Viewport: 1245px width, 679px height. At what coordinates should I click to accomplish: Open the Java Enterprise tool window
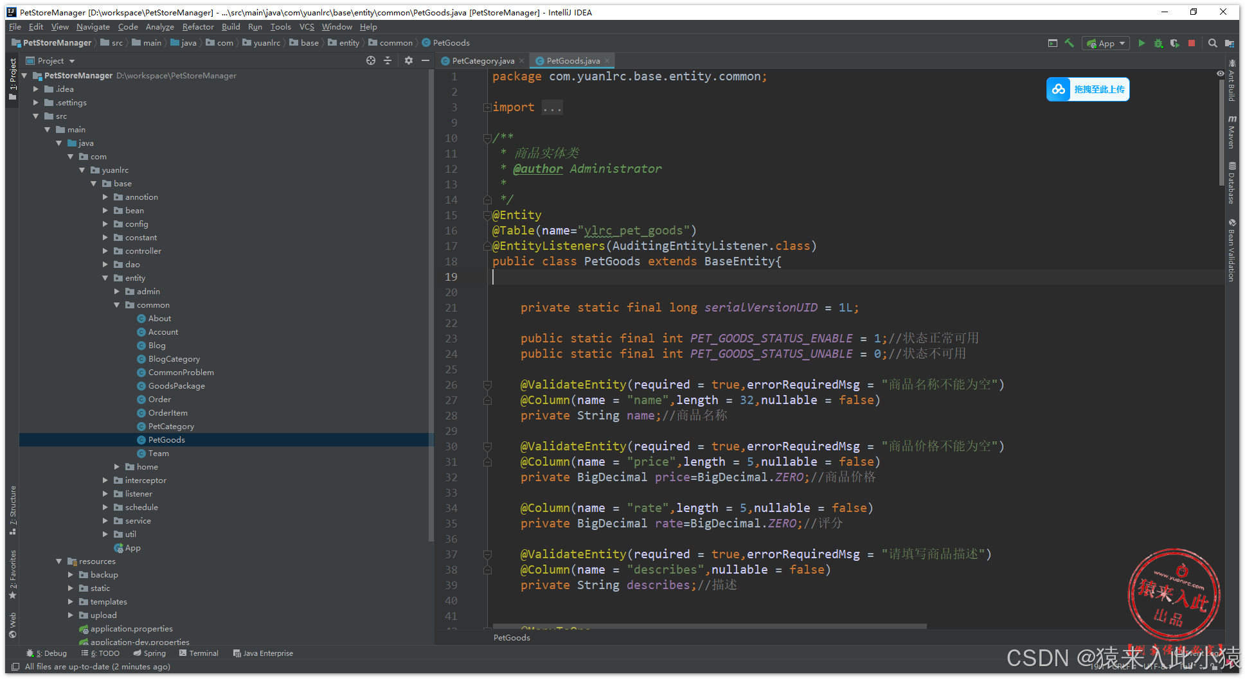point(263,653)
